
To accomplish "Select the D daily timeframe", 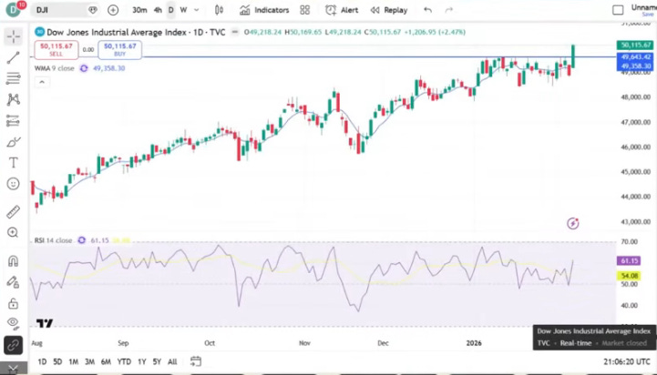I will click(x=171, y=10).
